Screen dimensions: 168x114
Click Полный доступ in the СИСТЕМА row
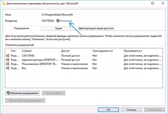pyautogui.click(x=71, y=56)
